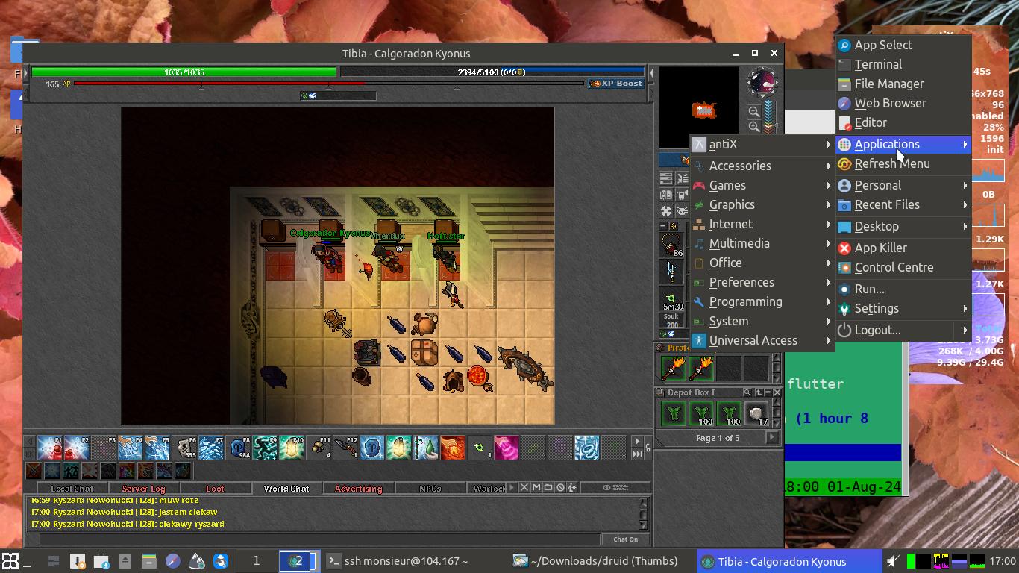Click the F12 knife item hotkey
Viewport: 1019px width, 573px height.
click(x=345, y=447)
